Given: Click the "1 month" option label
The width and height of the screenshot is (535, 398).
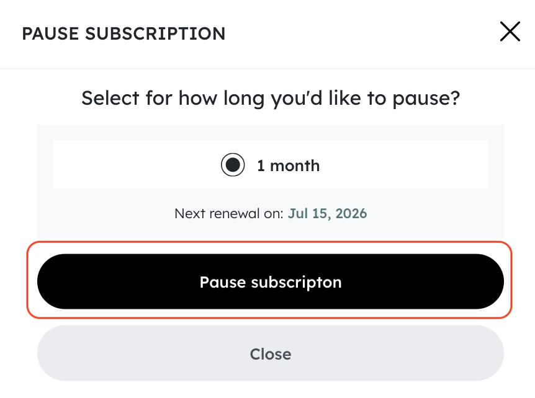Looking at the screenshot, I should [x=288, y=166].
